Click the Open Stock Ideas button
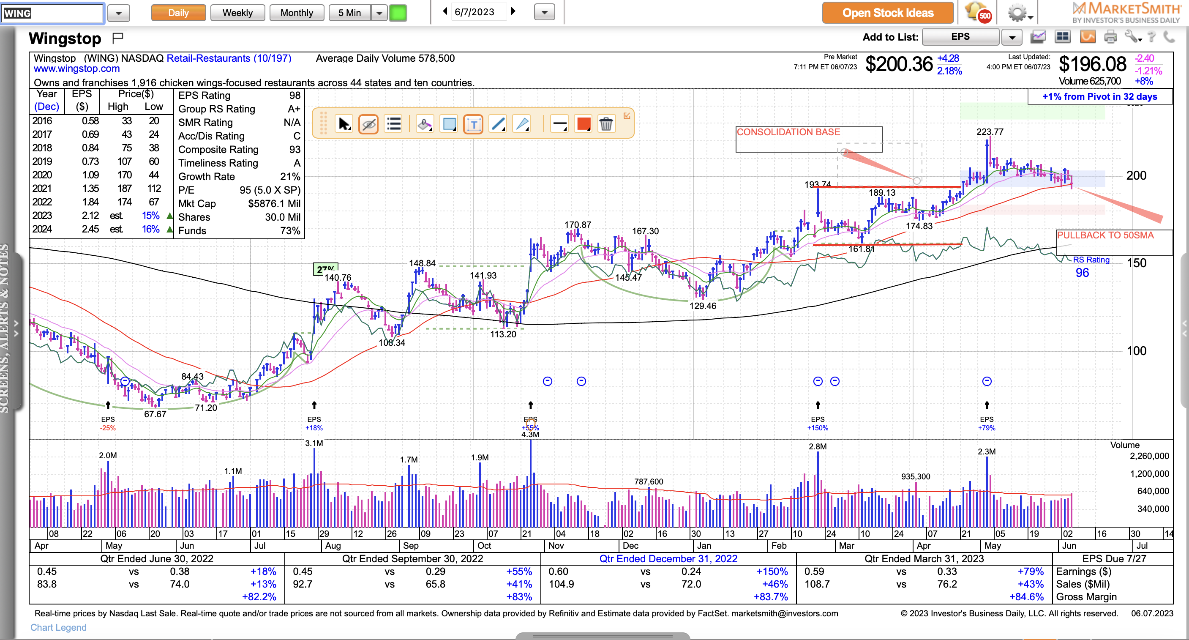This screenshot has height=640, width=1189. [888, 13]
